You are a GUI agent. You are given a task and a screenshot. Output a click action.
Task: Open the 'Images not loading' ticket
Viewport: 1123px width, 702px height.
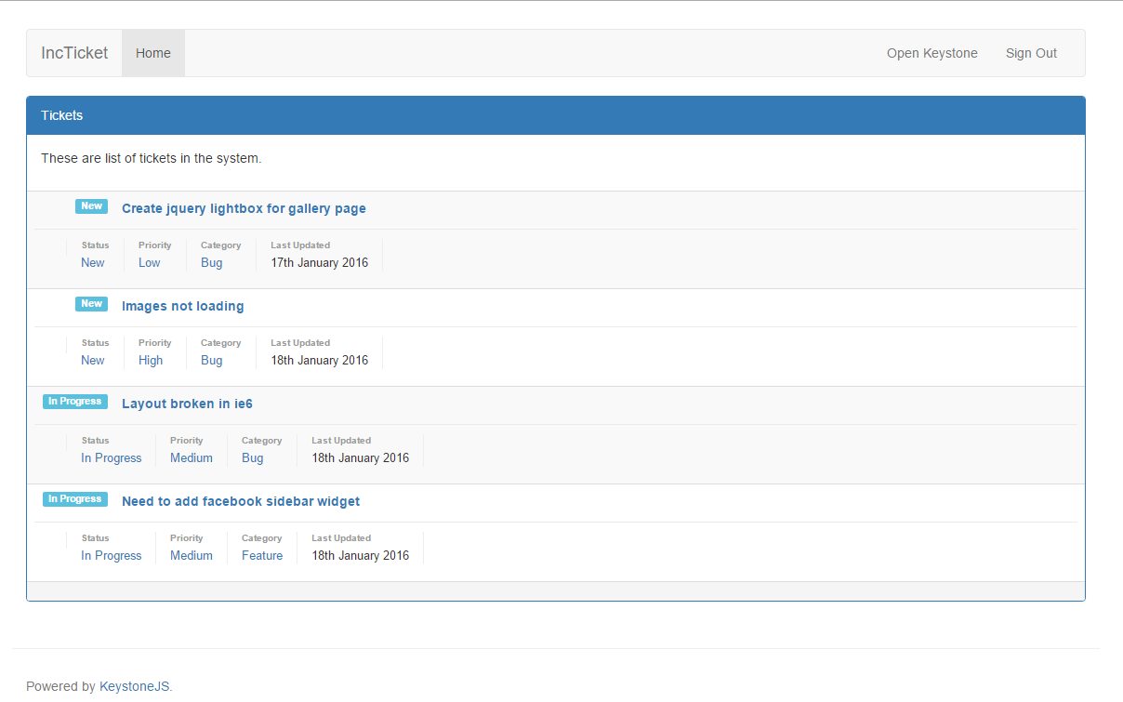pos(182,306)
